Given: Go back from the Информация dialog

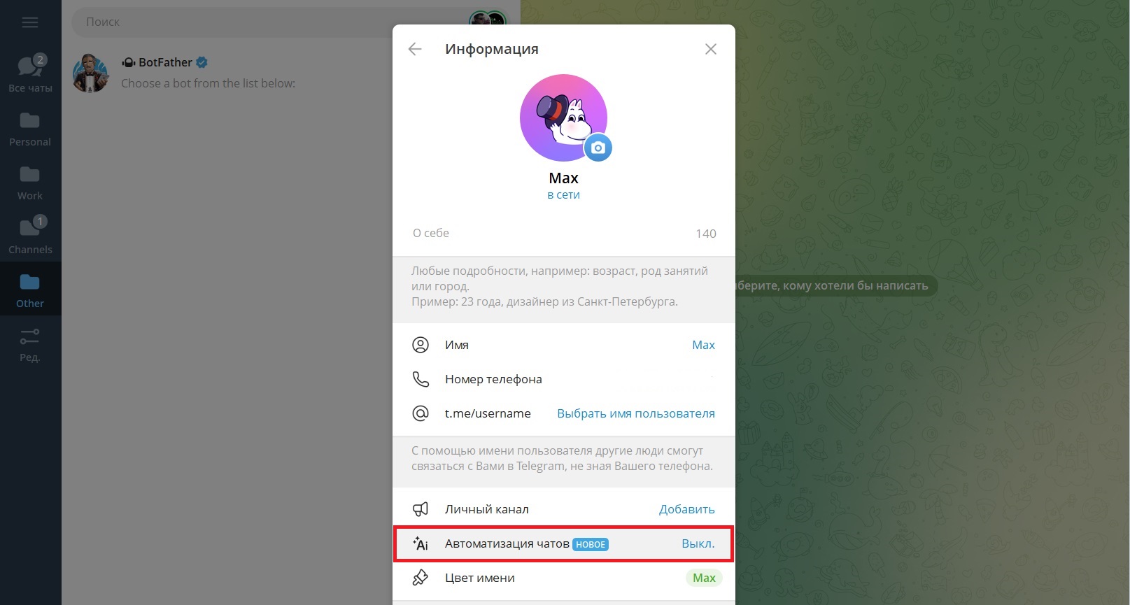Looking at the screenshot, I should tap(415, 49).
